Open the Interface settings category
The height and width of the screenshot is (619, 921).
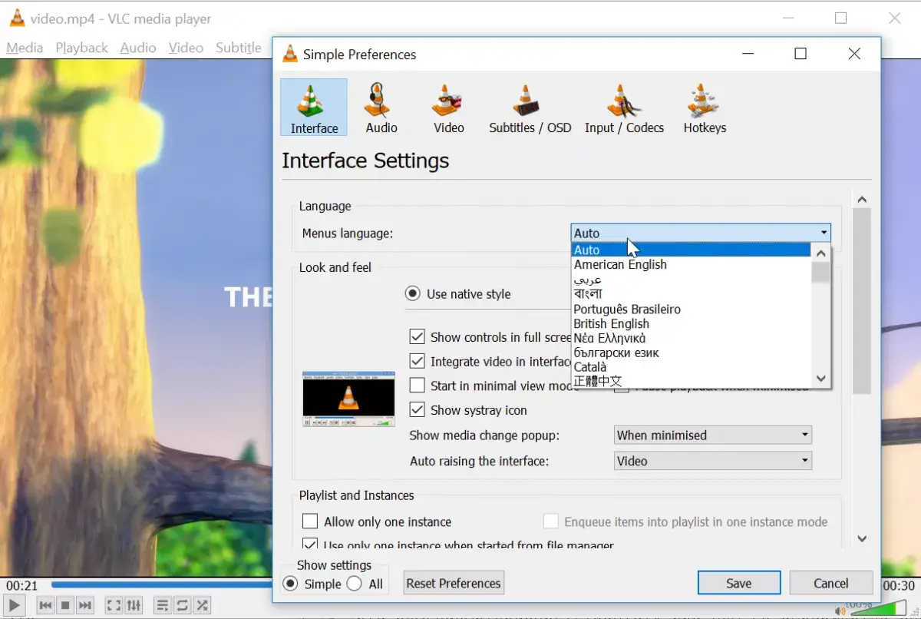pos(314,108)
